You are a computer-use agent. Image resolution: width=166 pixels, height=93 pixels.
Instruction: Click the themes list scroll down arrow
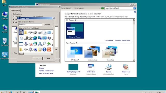coord(134,60)
